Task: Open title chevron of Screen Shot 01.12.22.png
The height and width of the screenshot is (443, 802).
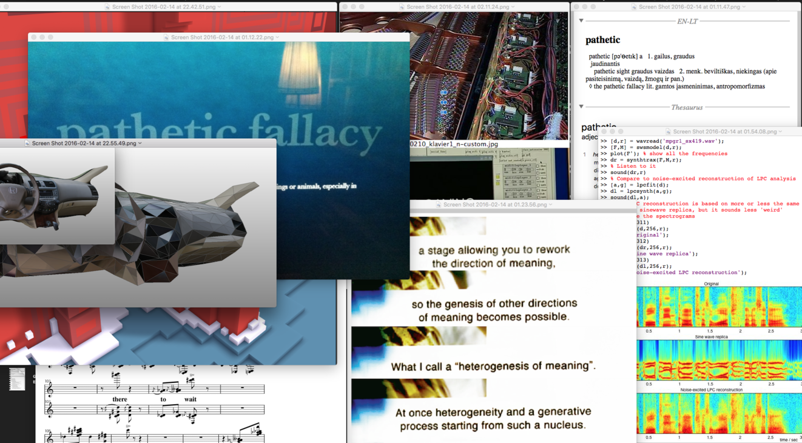Action: pyautogui.click(x=278, y=37)
